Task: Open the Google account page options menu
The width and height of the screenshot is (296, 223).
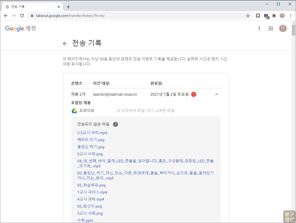Action: click(x=259, y=28)
